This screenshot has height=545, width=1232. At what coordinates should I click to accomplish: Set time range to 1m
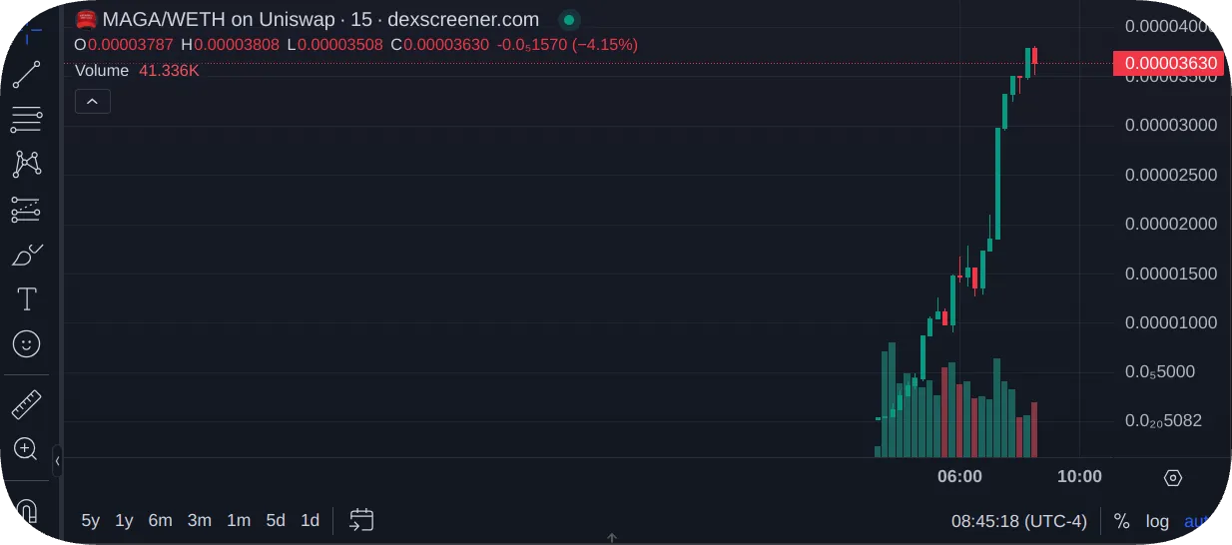pos(239,520)
